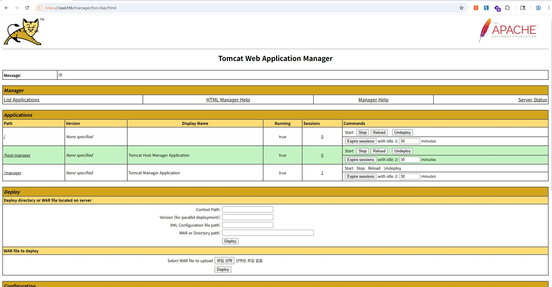Open the sessions count for /host-manager
The image size is (552, 287).
[322, 155]
